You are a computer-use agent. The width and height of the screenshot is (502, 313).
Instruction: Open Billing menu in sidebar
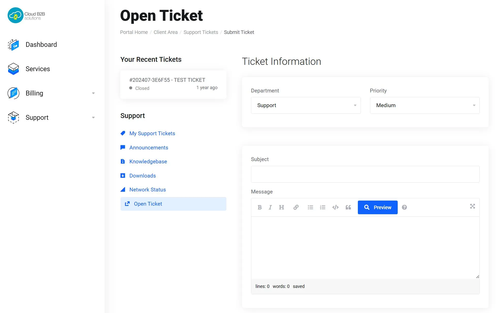pos(35,93)
